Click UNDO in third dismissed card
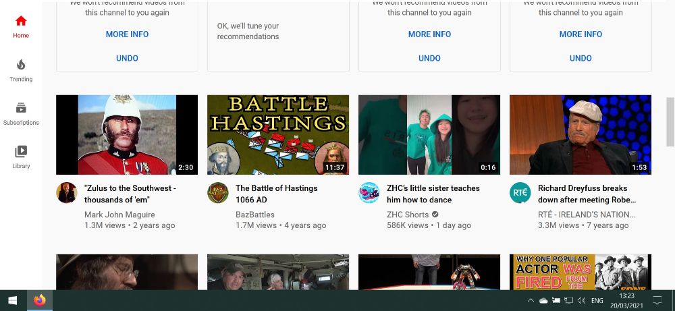 coord(429,58)
